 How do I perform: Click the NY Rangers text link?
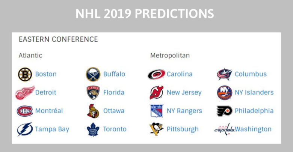pyautogui.click(x=184, y=111)
